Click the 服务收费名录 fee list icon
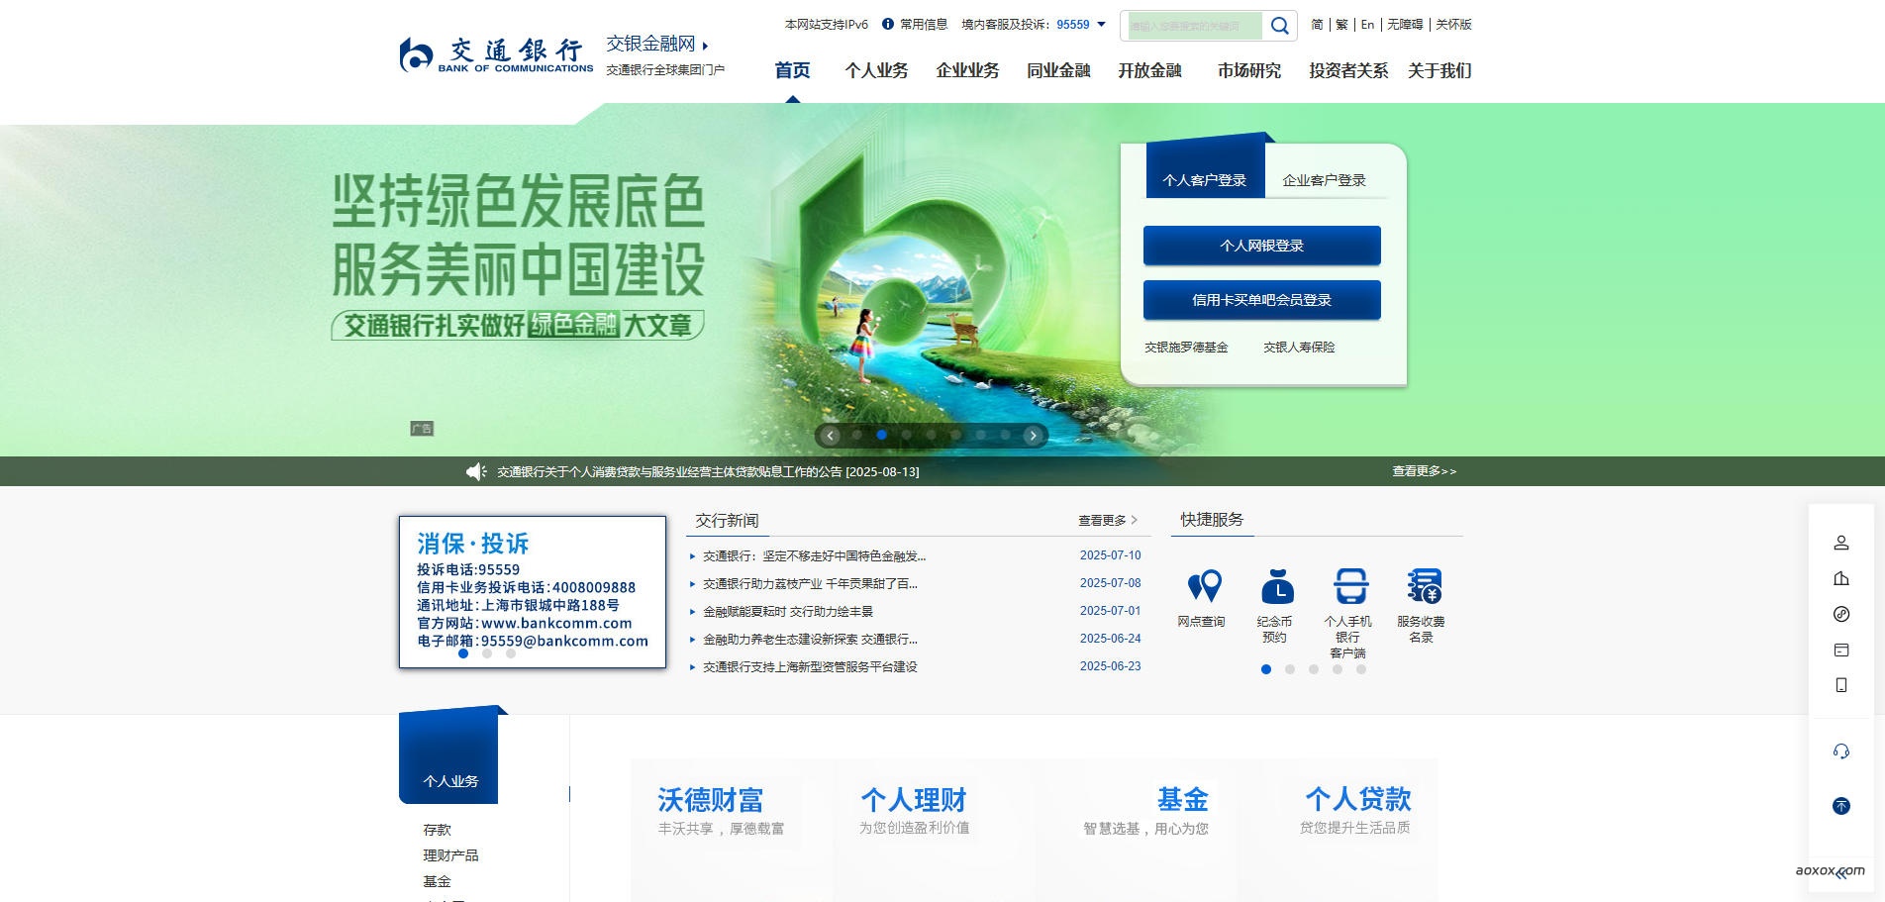 1423,586
